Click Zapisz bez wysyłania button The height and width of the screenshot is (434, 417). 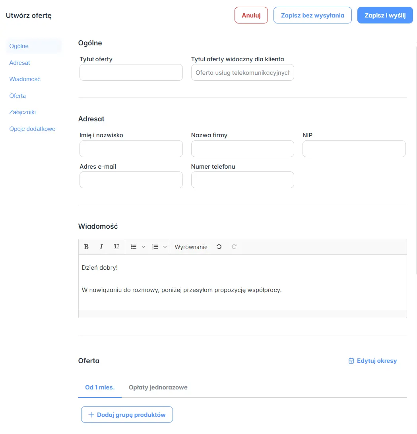coord(312,16)
